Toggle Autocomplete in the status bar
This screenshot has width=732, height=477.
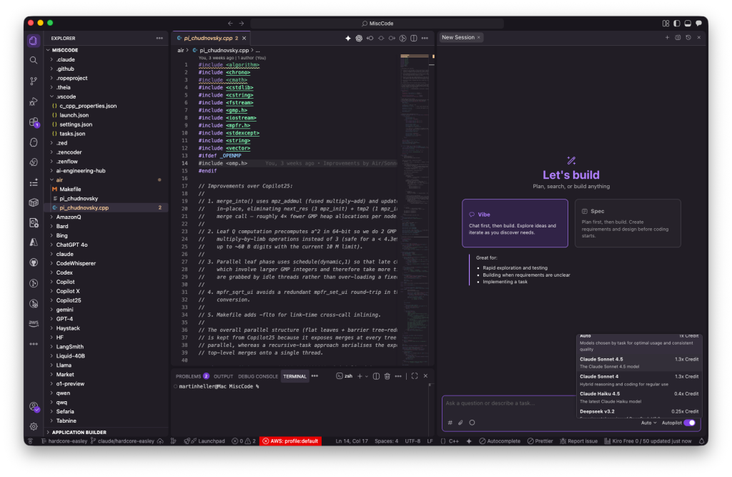[x=500, y=441]
